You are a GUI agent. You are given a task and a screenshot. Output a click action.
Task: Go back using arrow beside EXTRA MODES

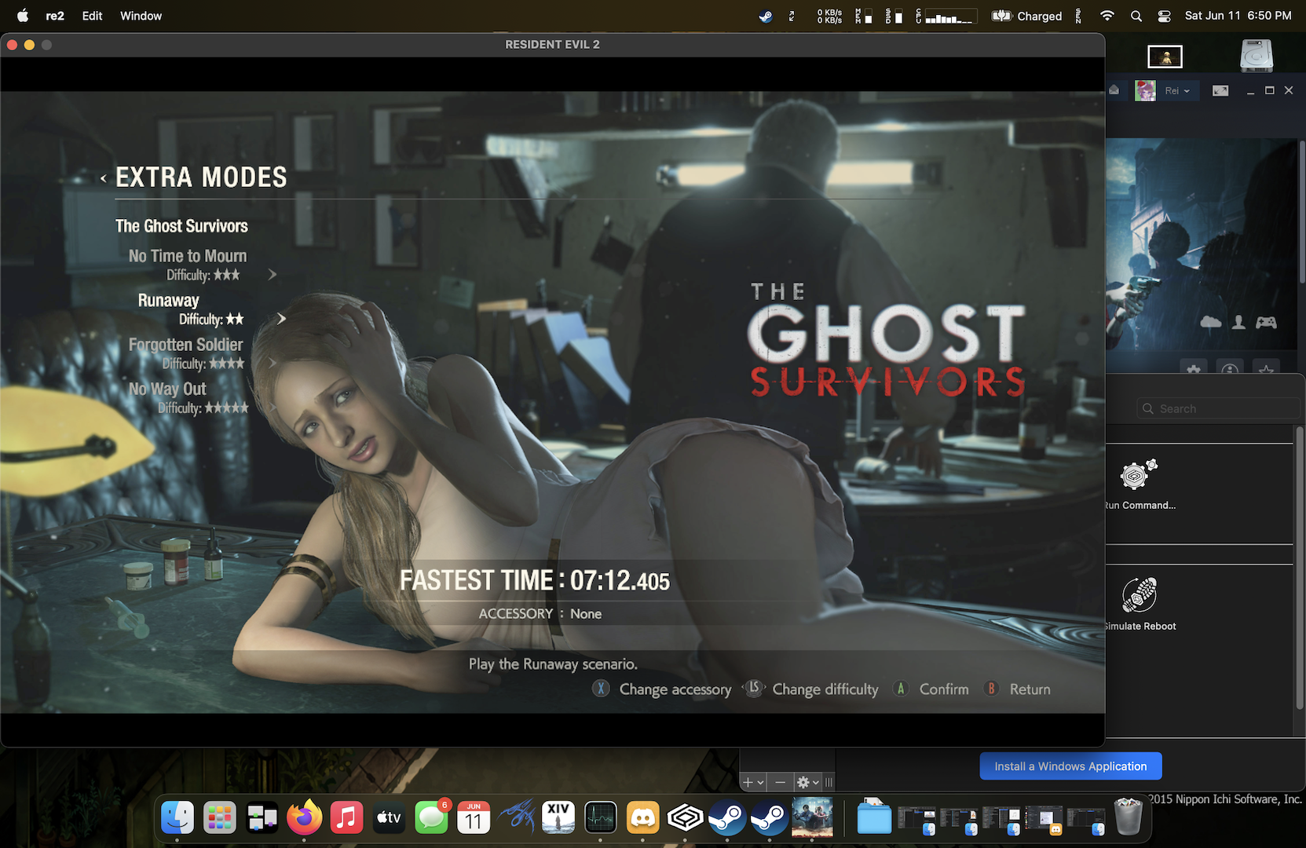coord(103,178)
